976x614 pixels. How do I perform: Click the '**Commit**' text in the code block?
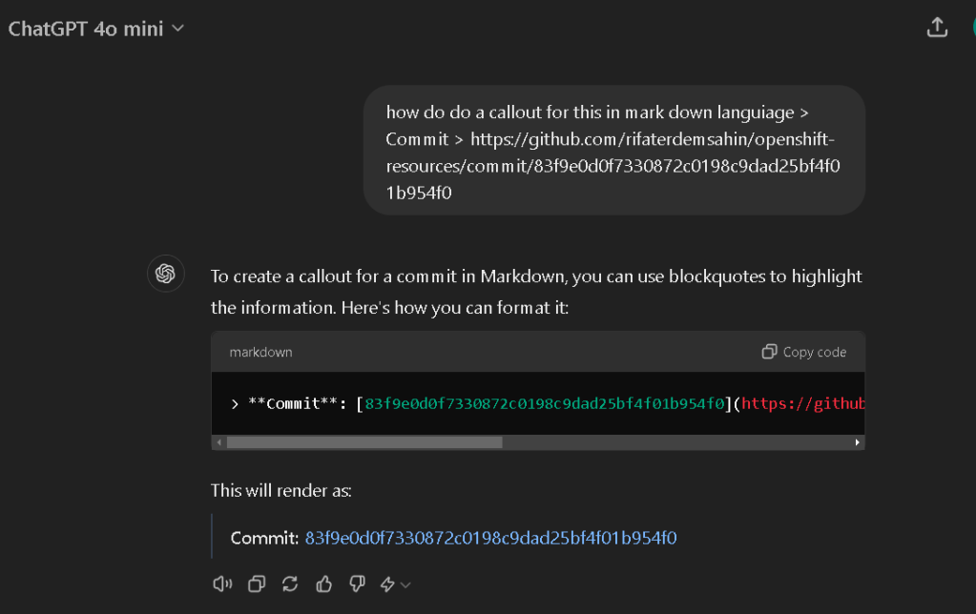(293, 403)
